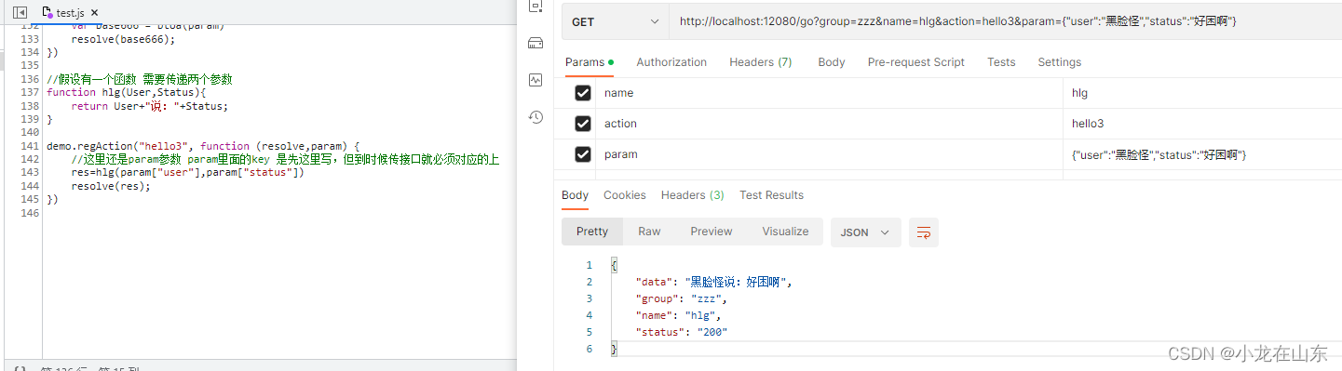Open the Pre-request Script tab
The width and height of the screenshot is (1342, 371).
pyautogui.click(x=916, y=62)
